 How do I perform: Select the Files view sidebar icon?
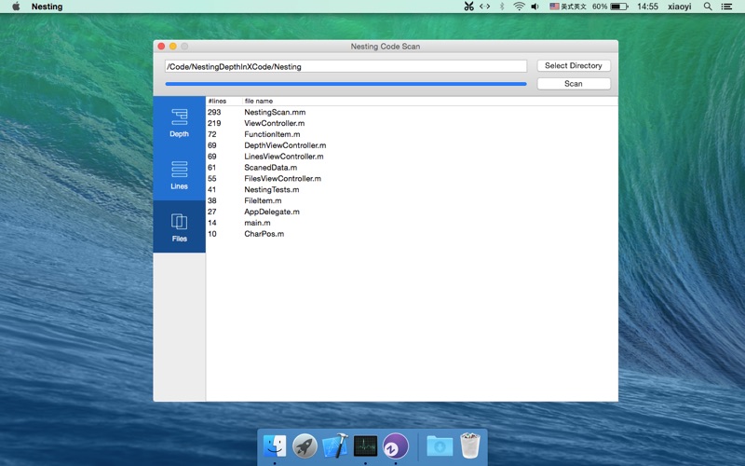(179, 226)
